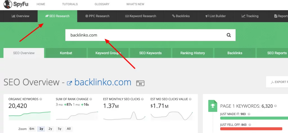Click the help icon next to EST MO SEO CLICKS VALUE
The height and width of the screenshot is (133, 288).
(190, 99)
